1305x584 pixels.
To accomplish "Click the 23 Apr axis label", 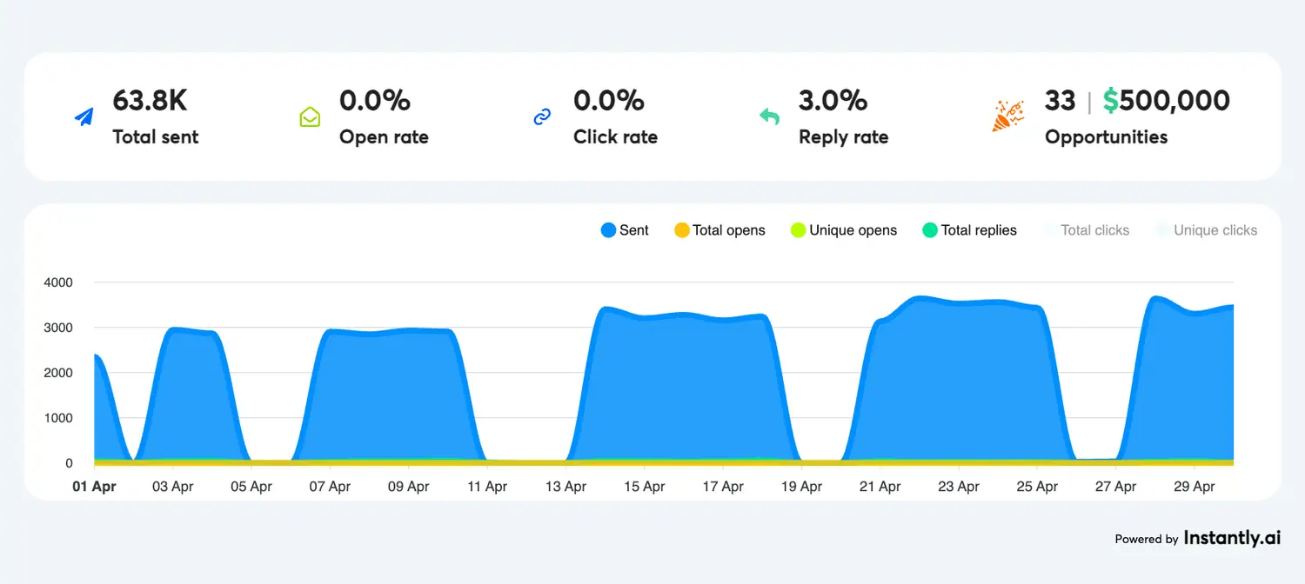I will [958, 487].
